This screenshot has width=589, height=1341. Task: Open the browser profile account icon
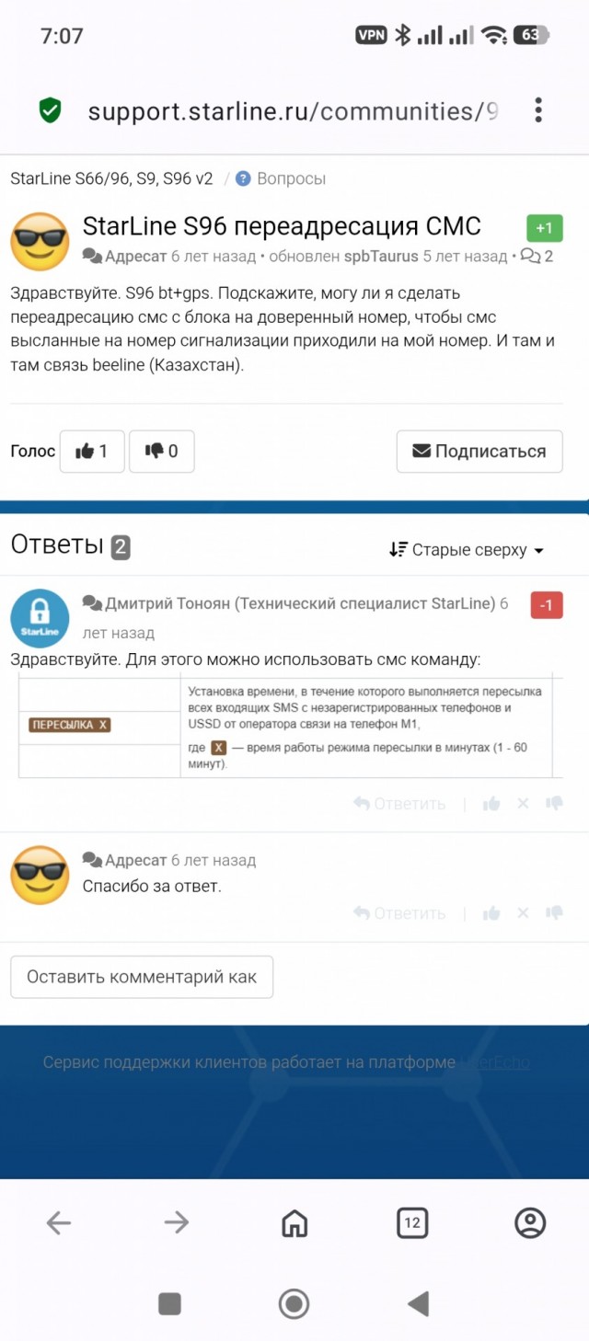click(x=530, y=1222)
